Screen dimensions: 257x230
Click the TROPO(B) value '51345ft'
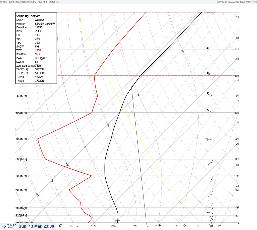coord(39,73)
